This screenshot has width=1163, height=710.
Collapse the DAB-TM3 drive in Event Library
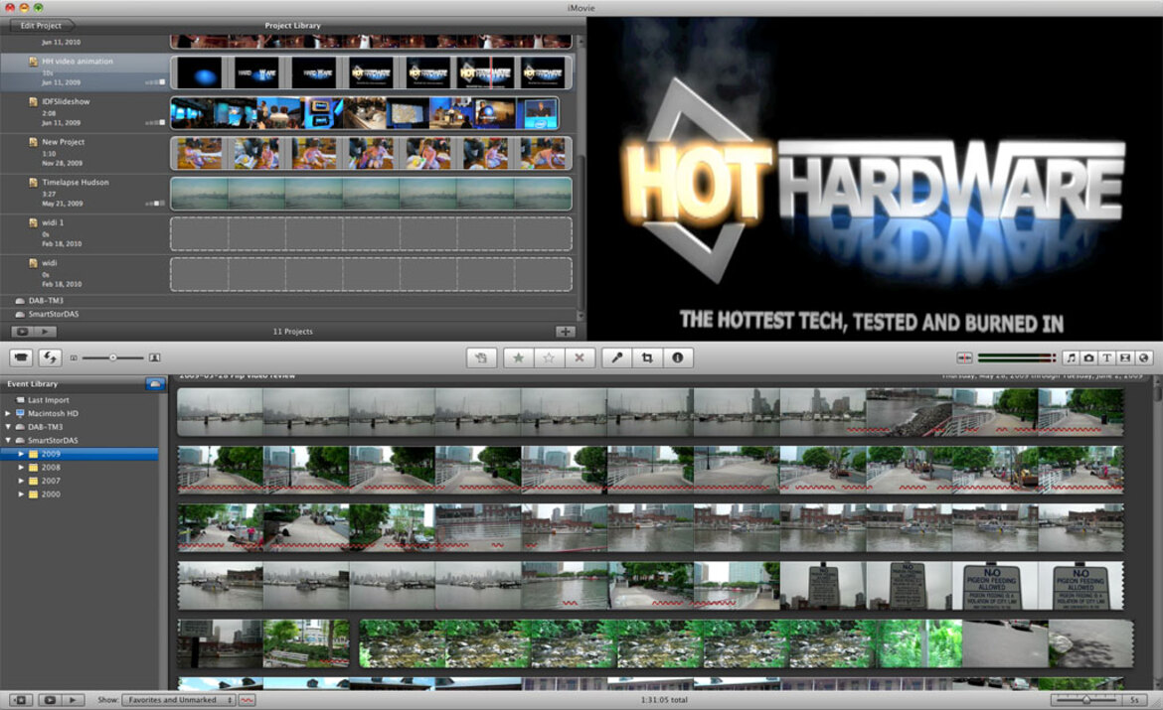(7, 427)
